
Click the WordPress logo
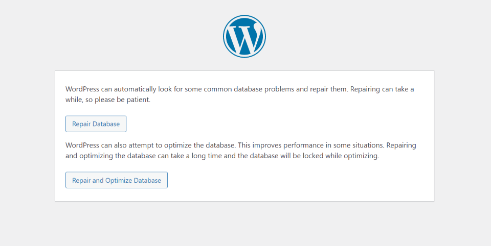coord(244,36)
